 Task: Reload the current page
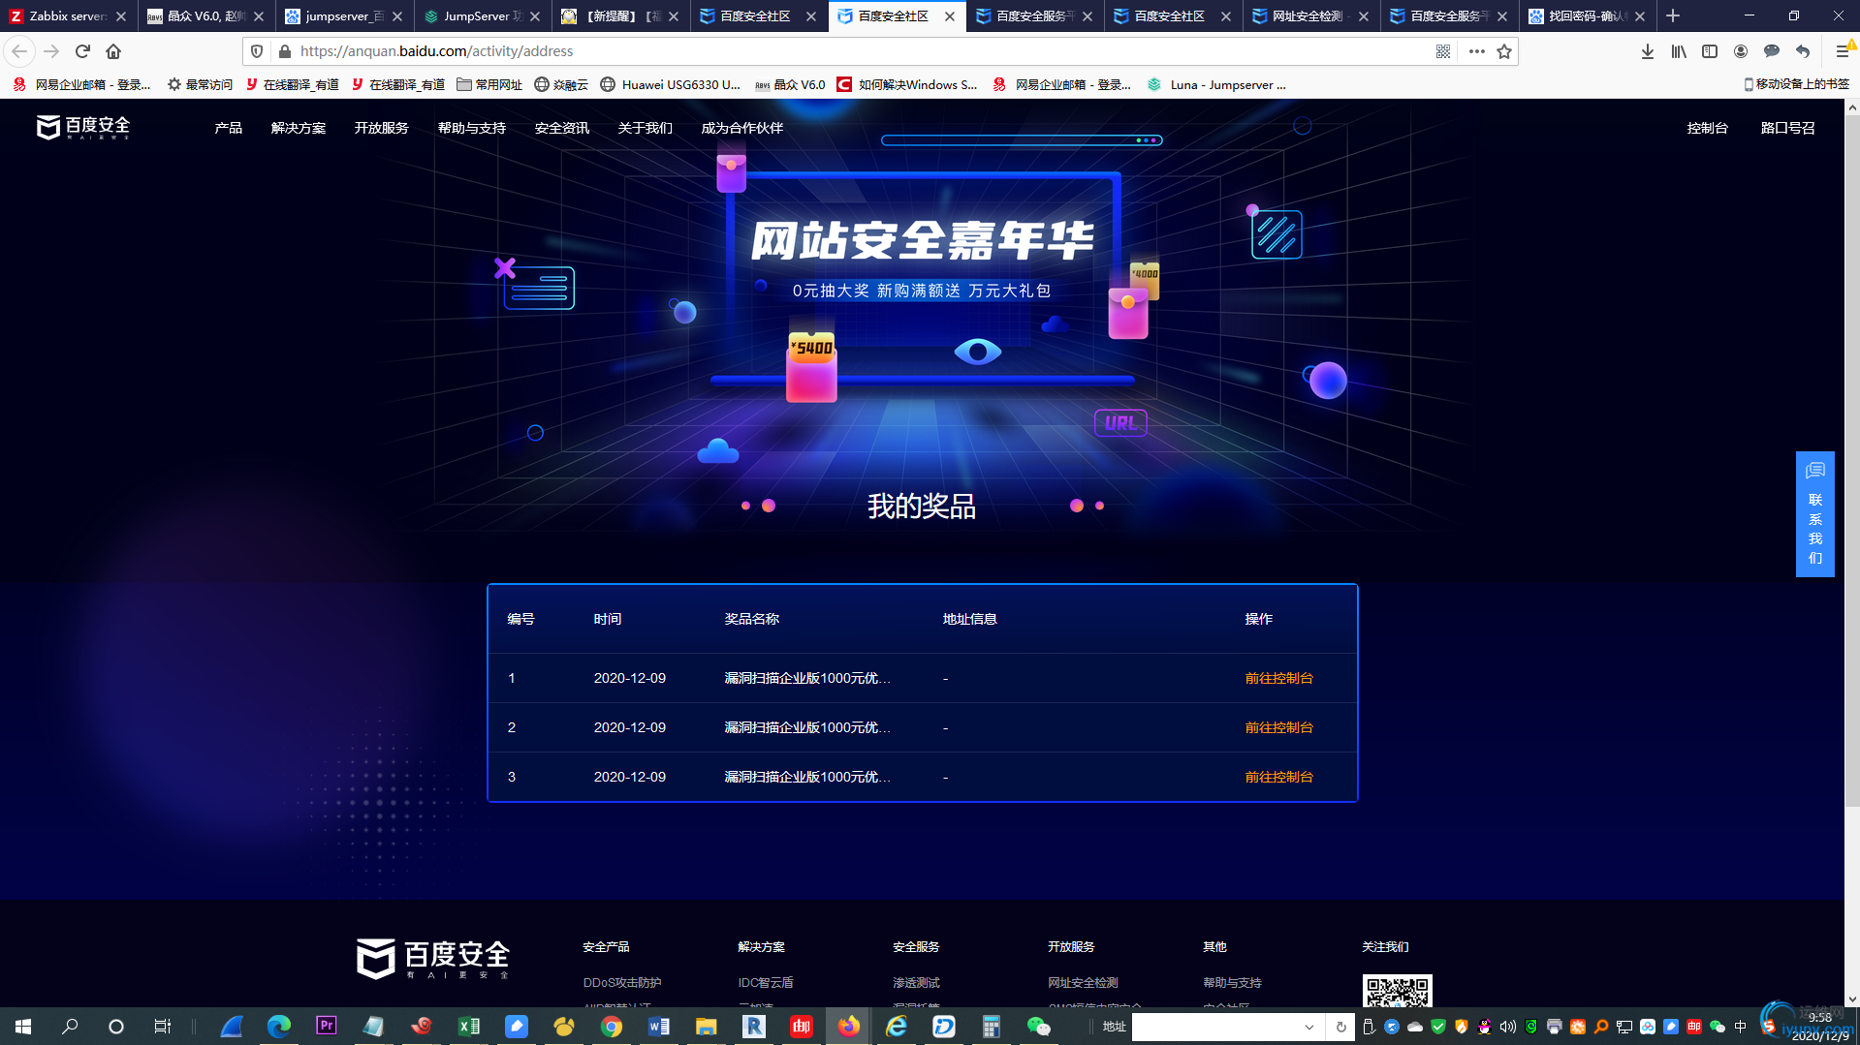click(82, 51)
